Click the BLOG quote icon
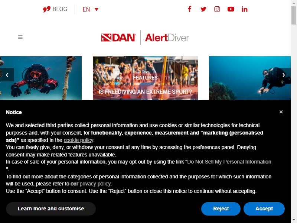The height and width of the screenshot is (223, 297). click(x=47, y=9)
